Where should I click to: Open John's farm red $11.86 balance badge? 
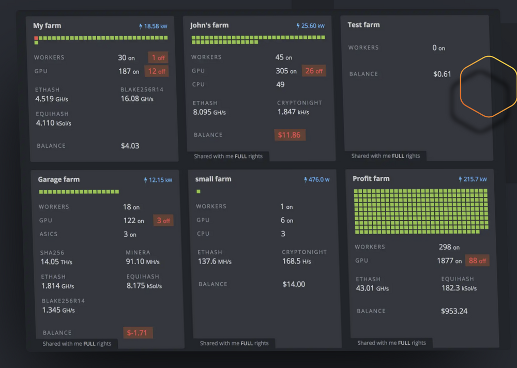[290, 134]
